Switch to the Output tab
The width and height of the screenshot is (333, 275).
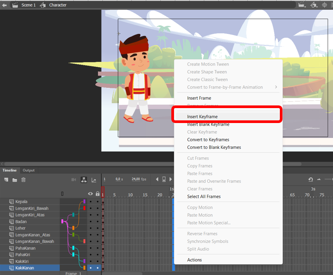[29, 170]
